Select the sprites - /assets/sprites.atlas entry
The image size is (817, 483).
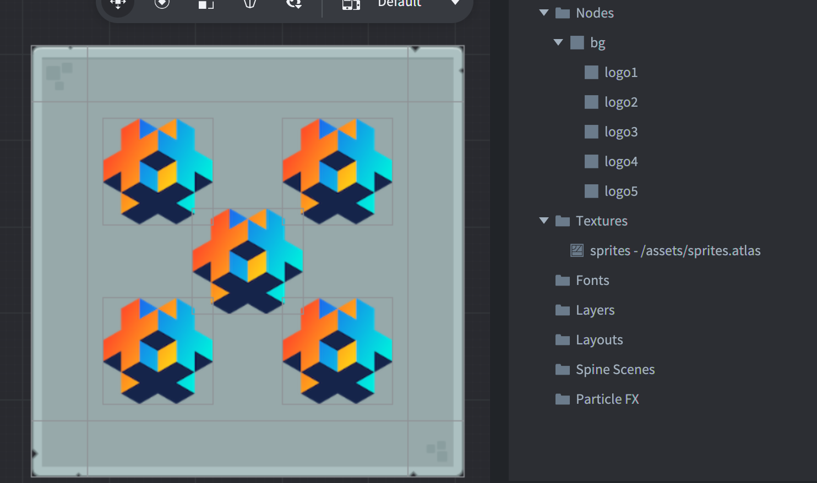[676, 251]
